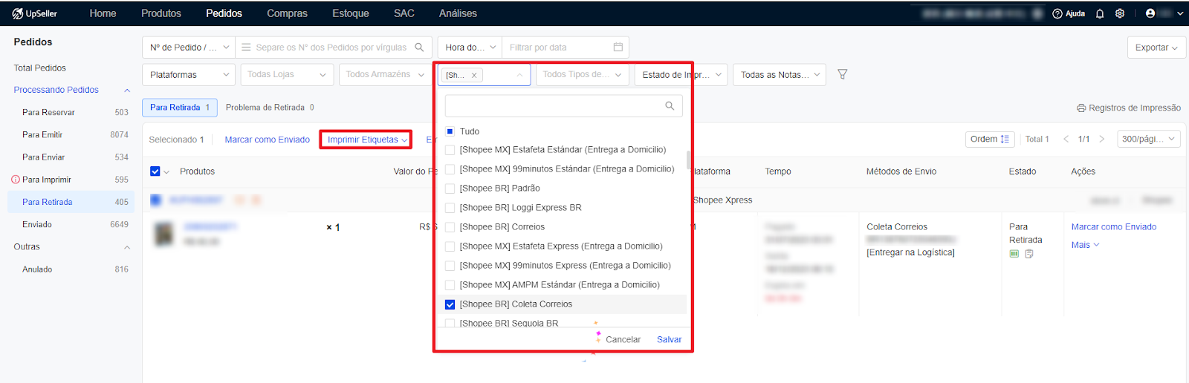Open the Todos Armazéns dropdown
This screenshot has width=1189, height=383.
384,75
